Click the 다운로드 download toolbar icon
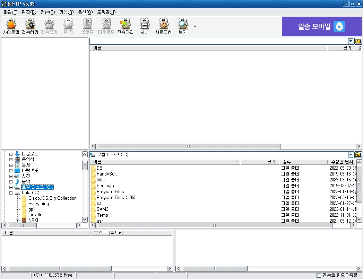Image resolution: width=363 pixels, height=279 pixels. 106,26
